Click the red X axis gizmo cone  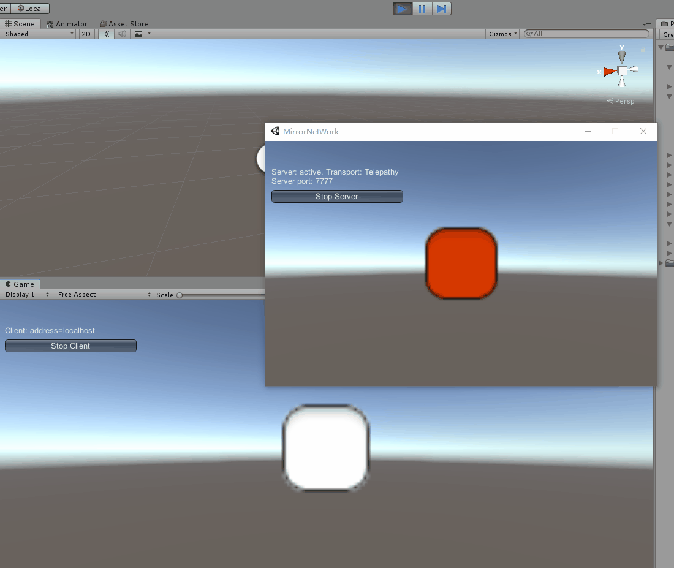coord(609,72)
